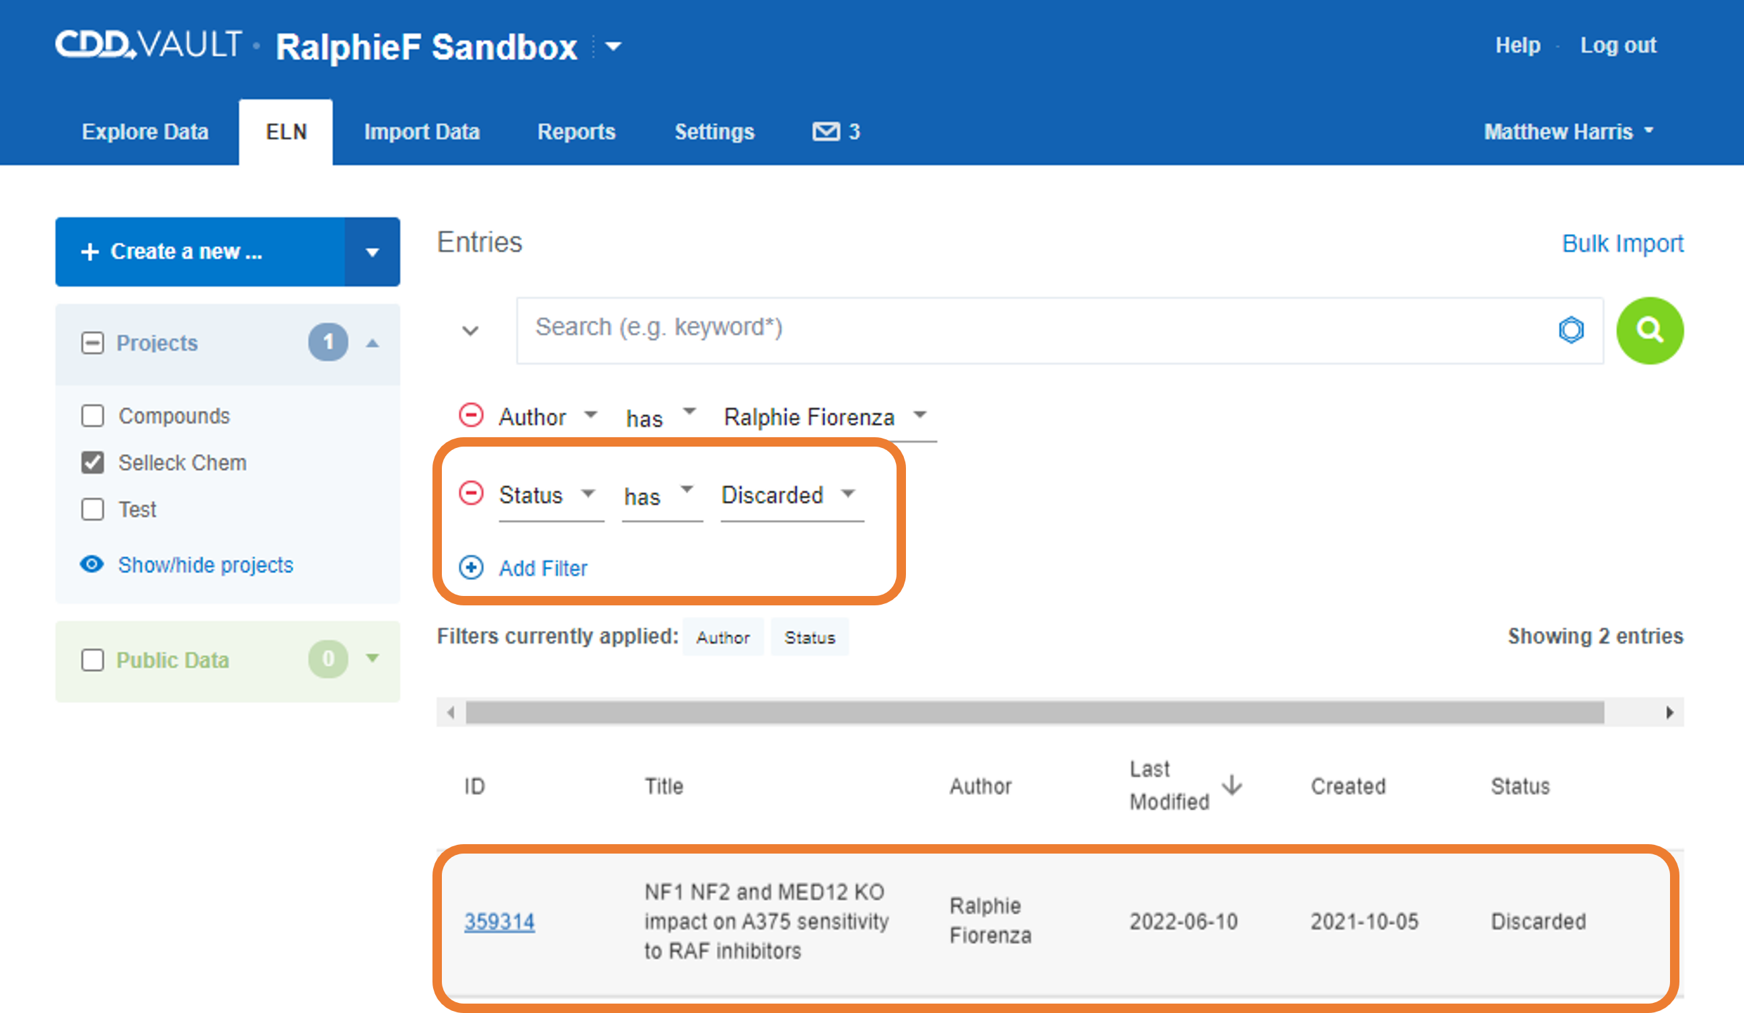This screenshot has width=1744, height=1013.
Task: Click the horizontal scrollbar right arrow
Action: [x=1670, y=712]
